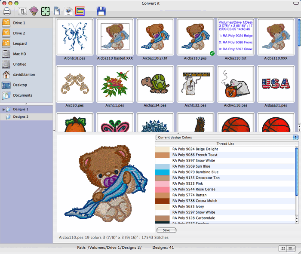The height and width of the screenshot is (254, 301).
Task: Click the multicolored spiral toolbar icon
Action: pyautogui.click(x=80, y=11)
